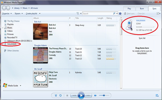Click the search magnifier icon
The image size is (162, 100).
[x=114, y=14]
